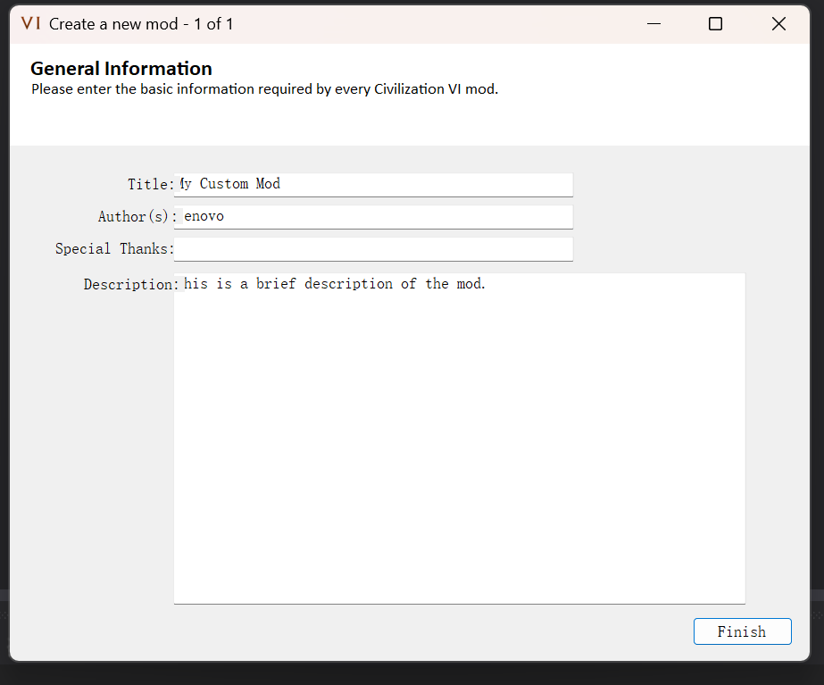Click the 'Create a new mod - 1 of 1' title text

[141, 23]
